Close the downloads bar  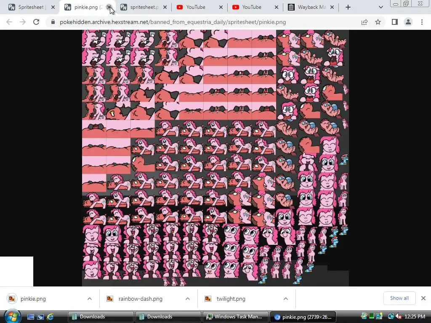point(423,298)
